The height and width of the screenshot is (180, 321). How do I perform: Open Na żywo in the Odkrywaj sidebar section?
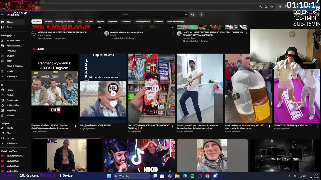(13, 138)
